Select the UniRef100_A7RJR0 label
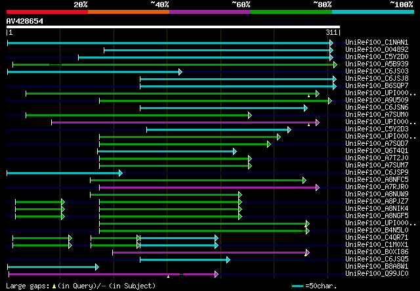Image resolution: width=420 pixels, height=291 pixels. (377, 187)
